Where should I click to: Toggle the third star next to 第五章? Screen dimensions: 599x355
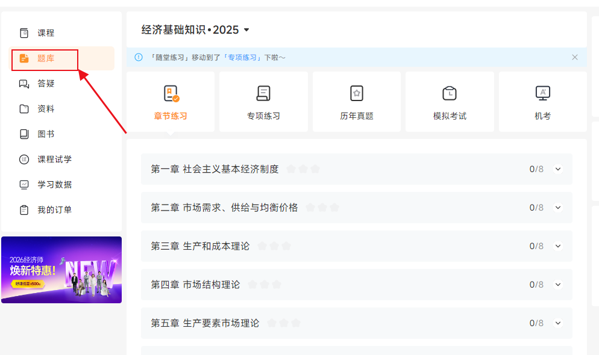tap(295, 323)
